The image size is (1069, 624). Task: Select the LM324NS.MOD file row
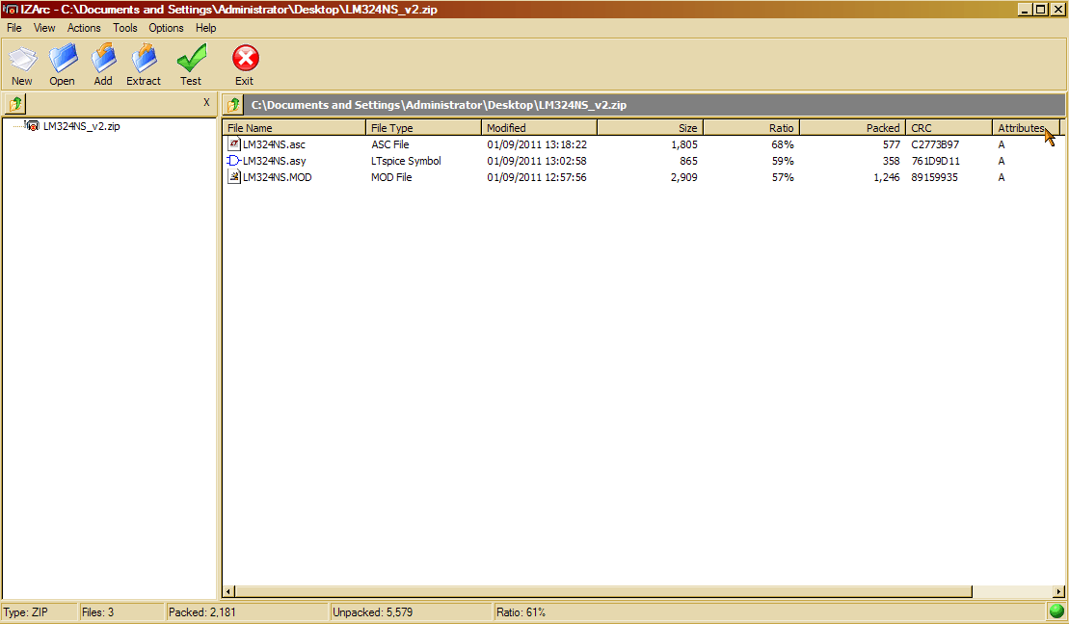[643, 177]
